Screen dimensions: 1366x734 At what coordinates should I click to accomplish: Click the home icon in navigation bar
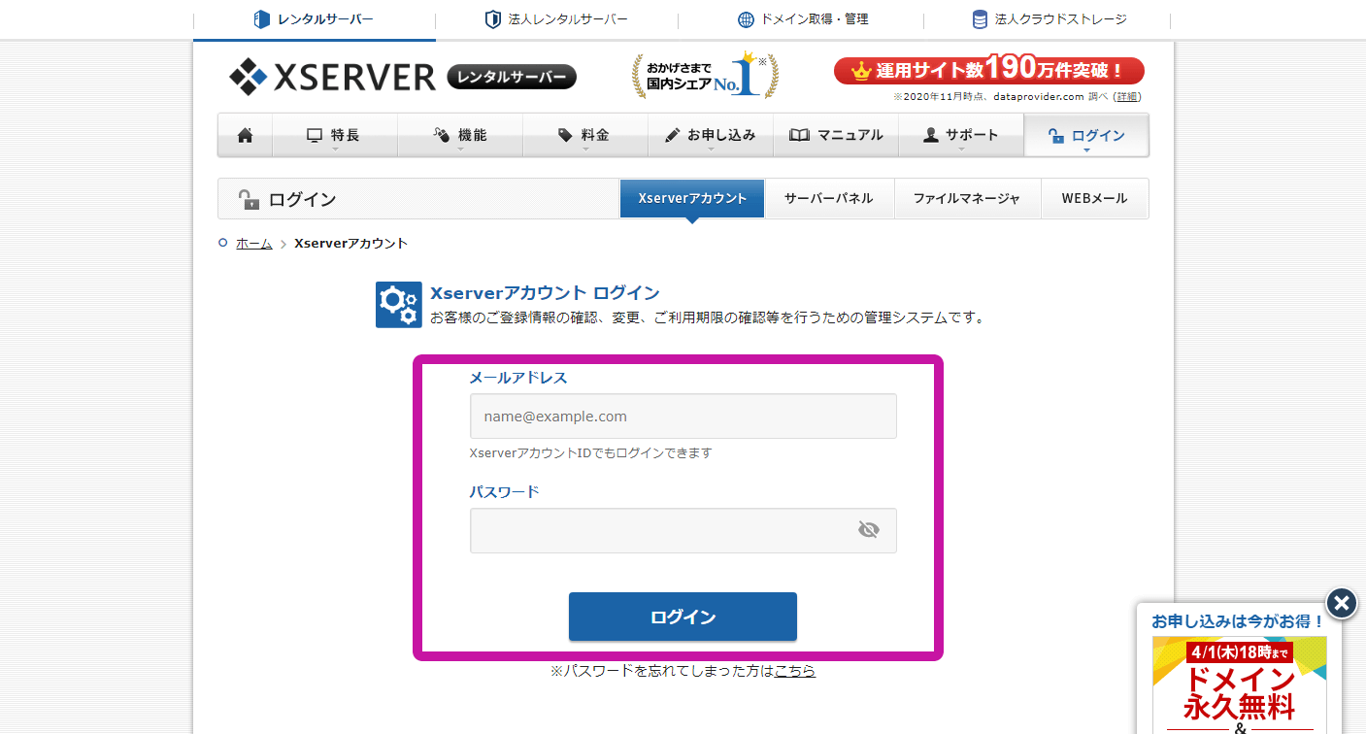(x=245, y=136)
